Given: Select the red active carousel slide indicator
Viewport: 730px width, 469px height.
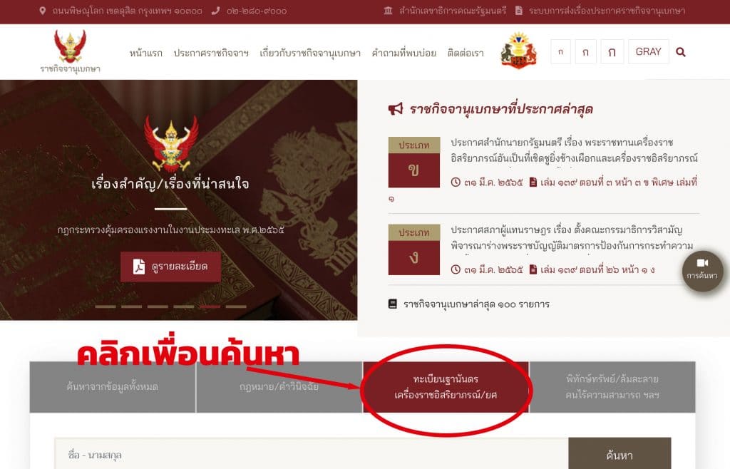Looking at the screenshot, I should click(x=210, y=306).
